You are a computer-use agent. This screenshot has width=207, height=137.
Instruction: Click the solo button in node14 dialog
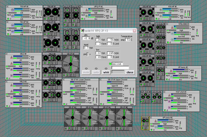[x=96, y=72]
